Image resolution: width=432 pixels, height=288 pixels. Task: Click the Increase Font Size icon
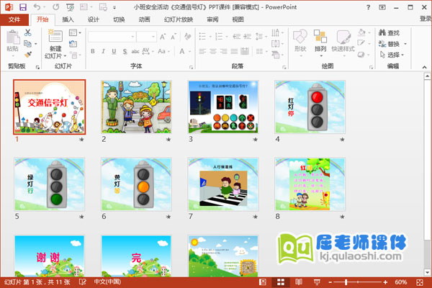click(x=163, y=37)
